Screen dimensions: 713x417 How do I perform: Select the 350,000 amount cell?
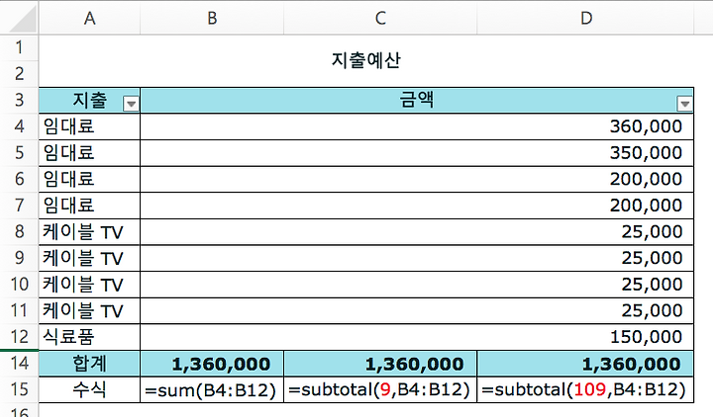point(417,152)
